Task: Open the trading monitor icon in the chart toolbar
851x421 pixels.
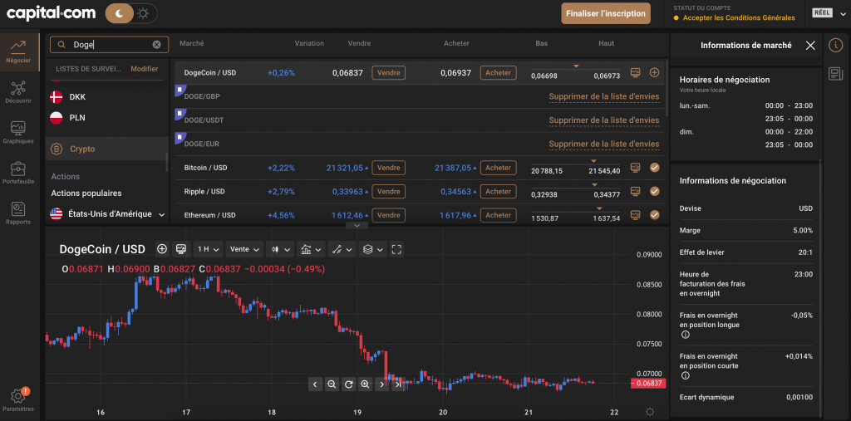Action: point(181,249)
